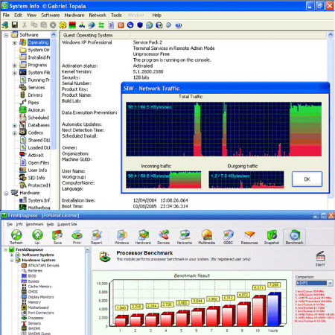Click the Refresh icon in FreshDiagnose toolbar

point(16,237)
